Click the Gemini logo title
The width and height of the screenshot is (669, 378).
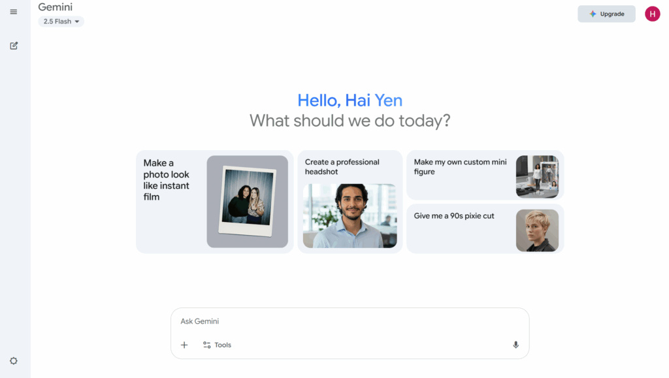pyautogui.click(x=56, y=7)
